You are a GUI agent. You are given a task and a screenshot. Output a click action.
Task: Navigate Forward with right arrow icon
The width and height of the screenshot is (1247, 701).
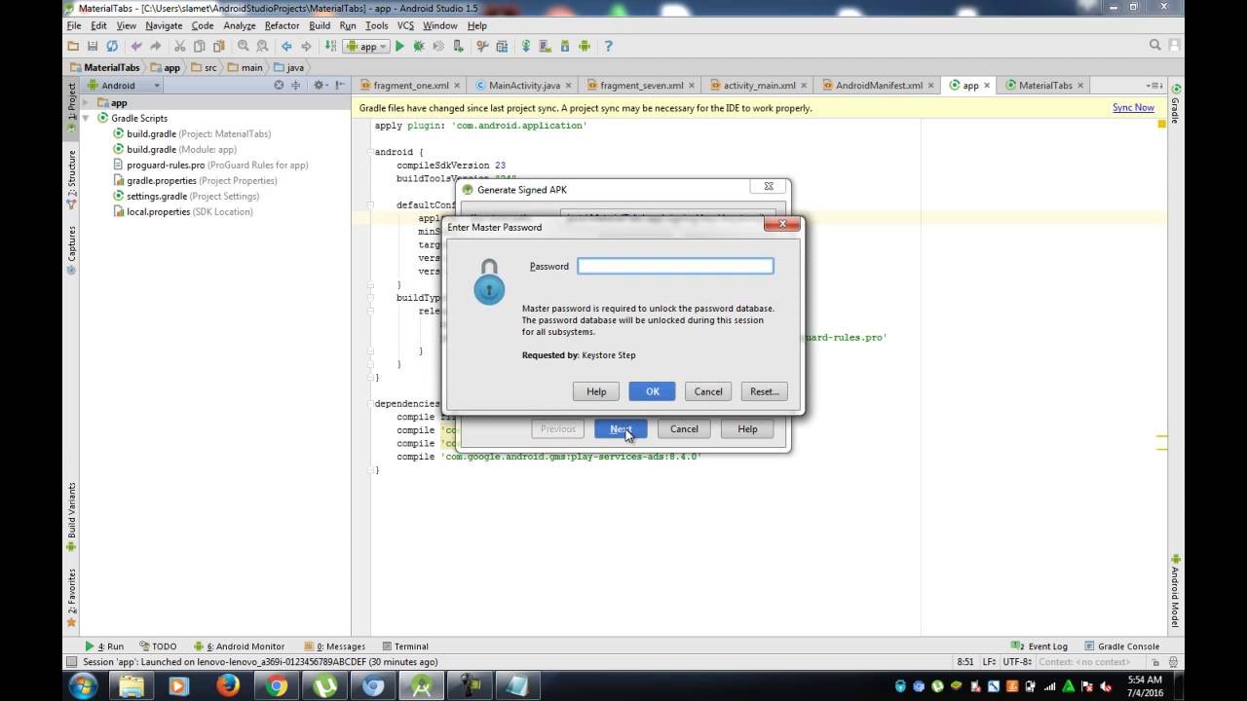click(306, 46)
